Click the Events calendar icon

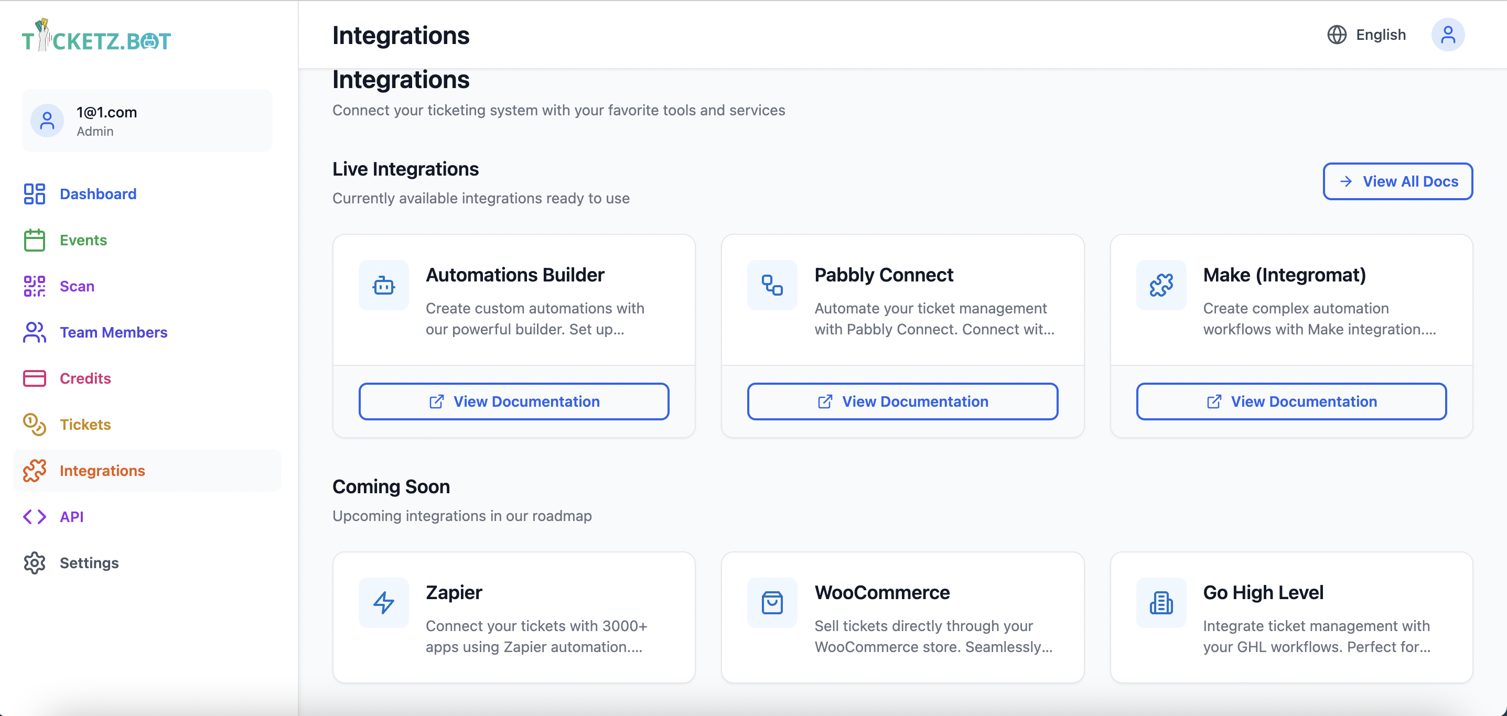(x=35, y=241)
